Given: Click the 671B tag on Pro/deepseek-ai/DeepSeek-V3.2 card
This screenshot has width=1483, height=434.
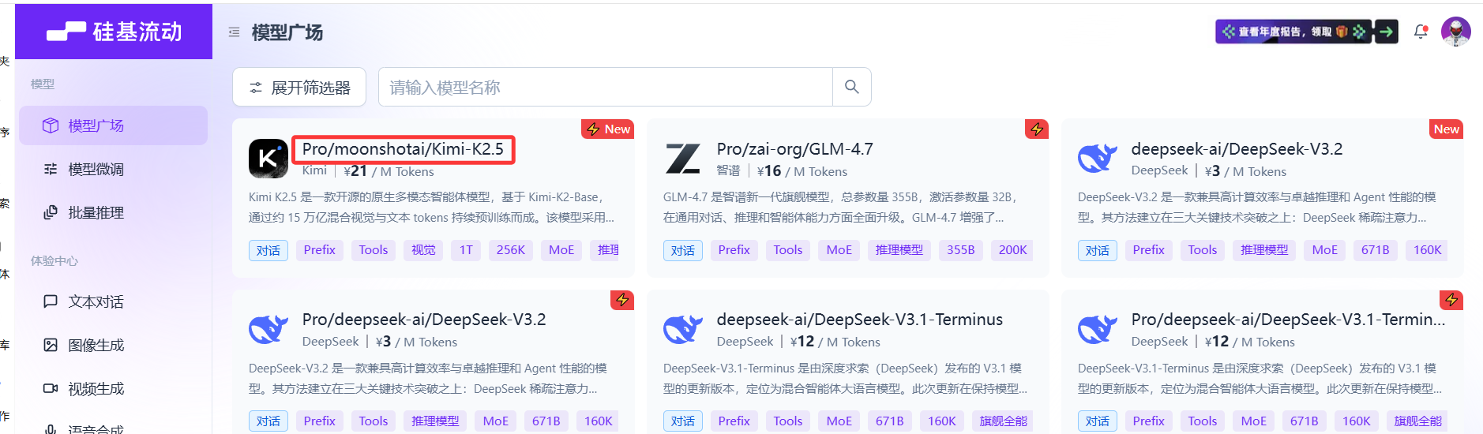Looking at the screenshot, I should pyautogui.click(x=546, y=421).
